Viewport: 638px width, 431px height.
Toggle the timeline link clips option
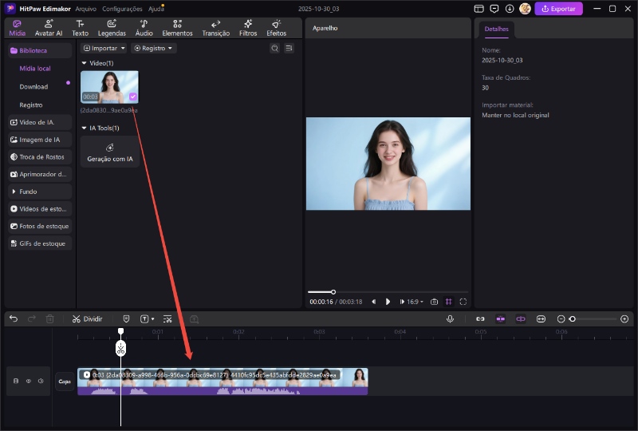[480, 319]
